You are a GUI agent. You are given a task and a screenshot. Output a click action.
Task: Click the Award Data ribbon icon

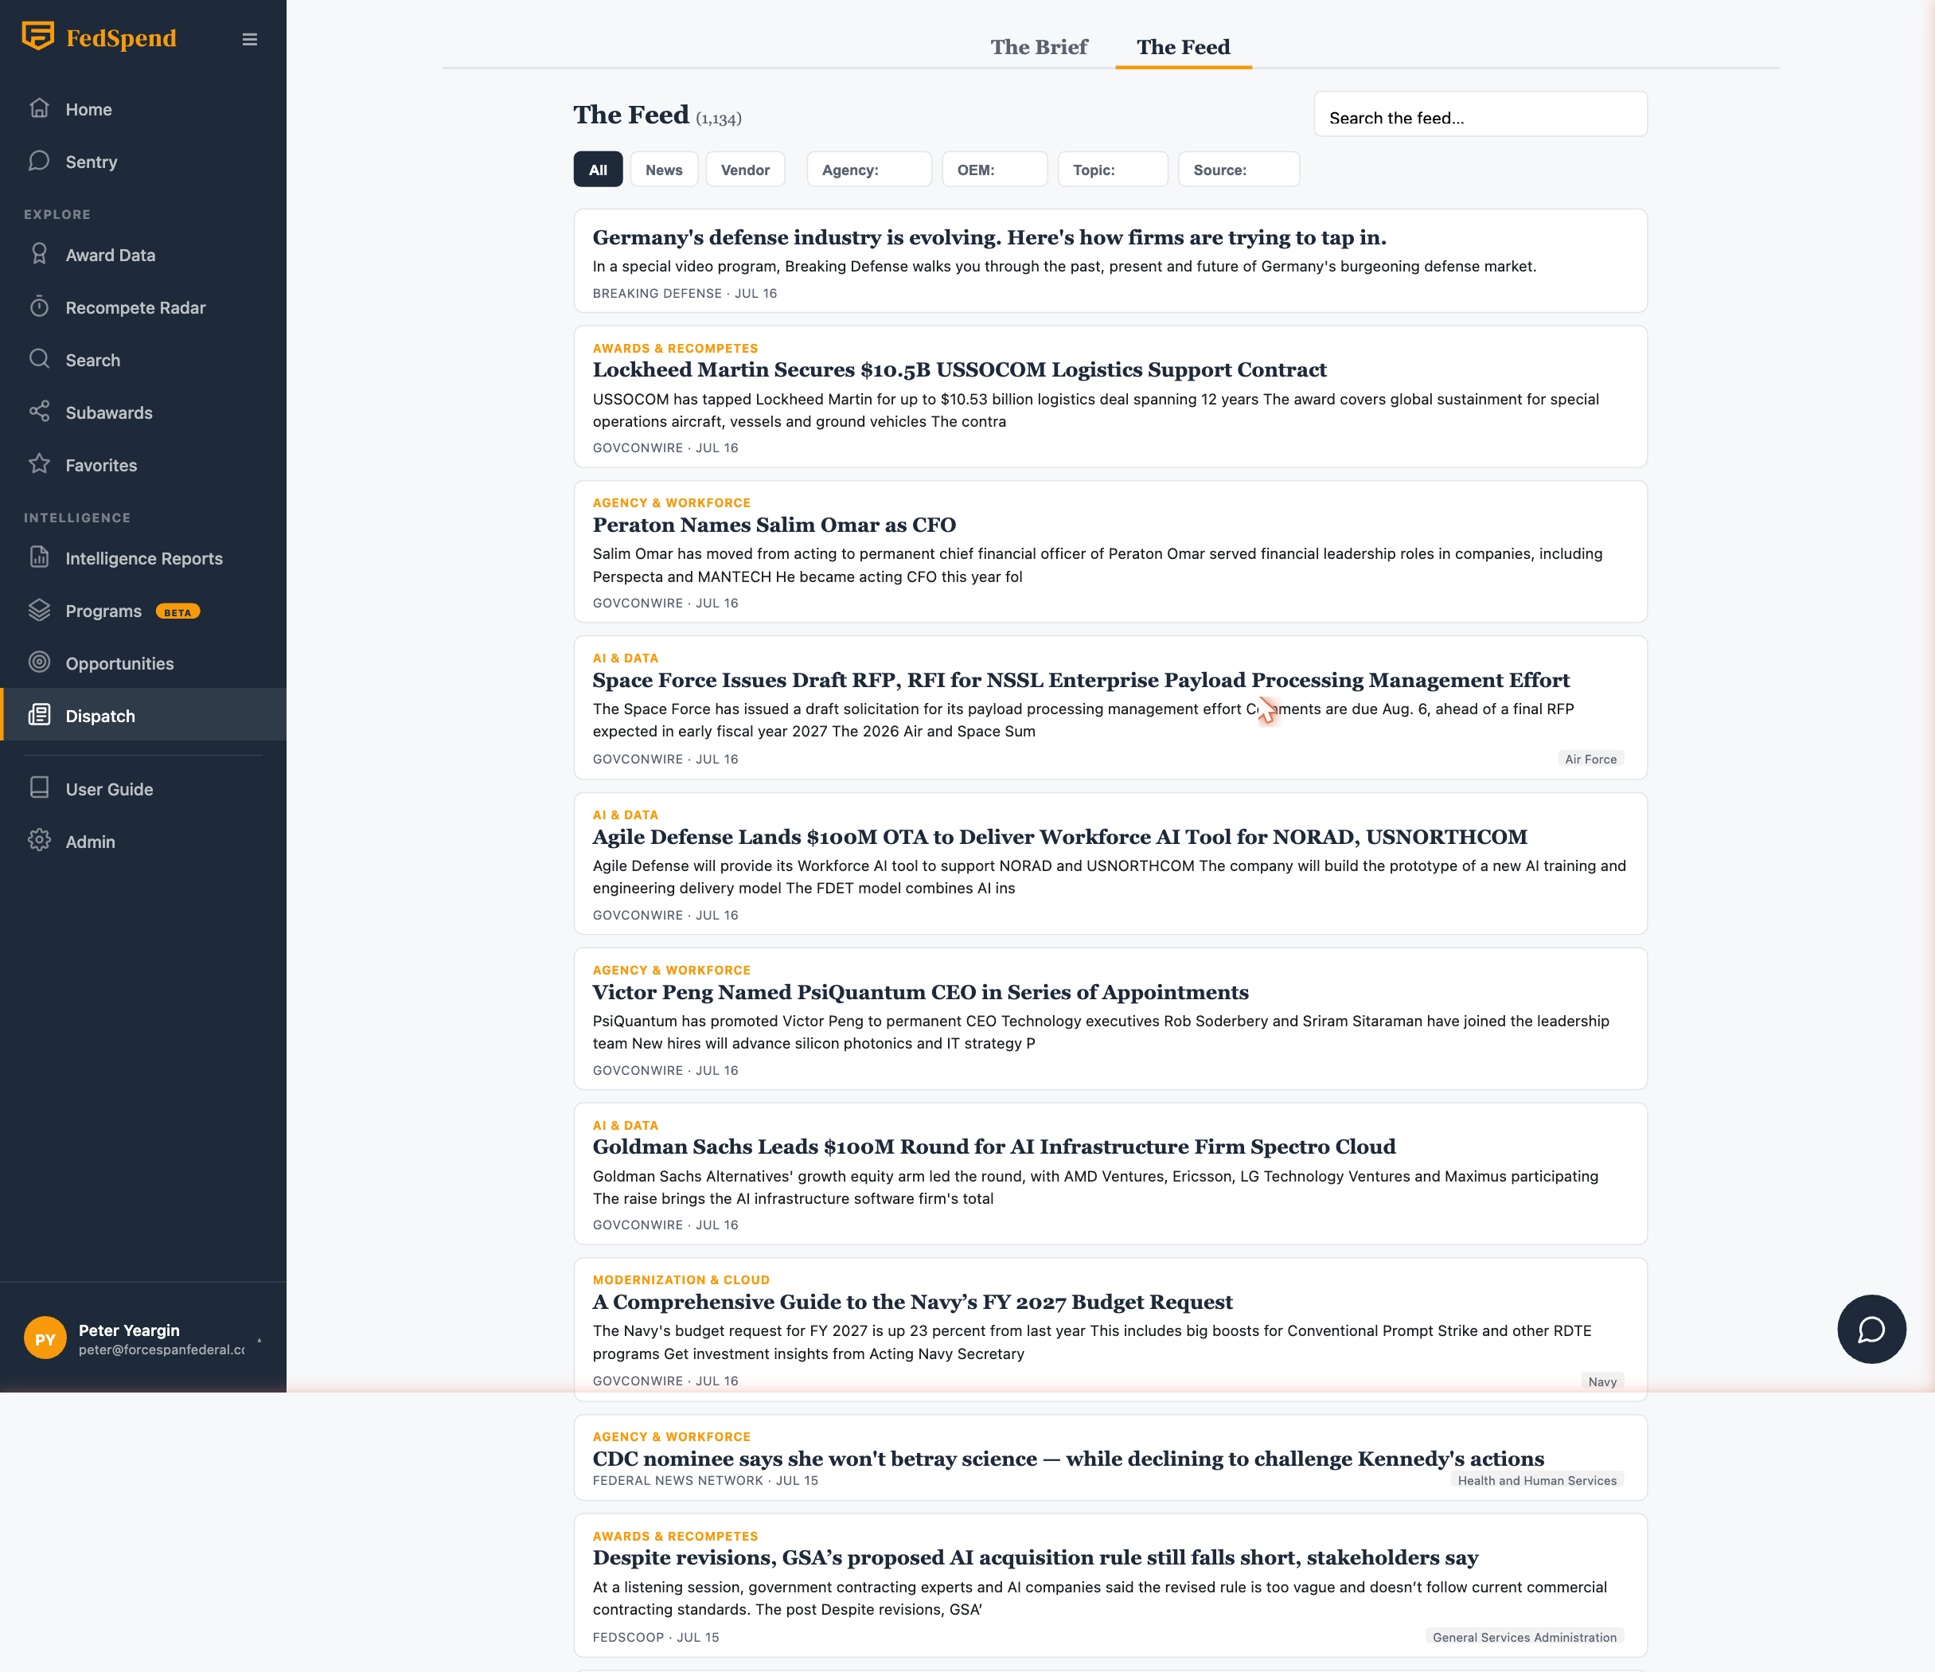39,254
